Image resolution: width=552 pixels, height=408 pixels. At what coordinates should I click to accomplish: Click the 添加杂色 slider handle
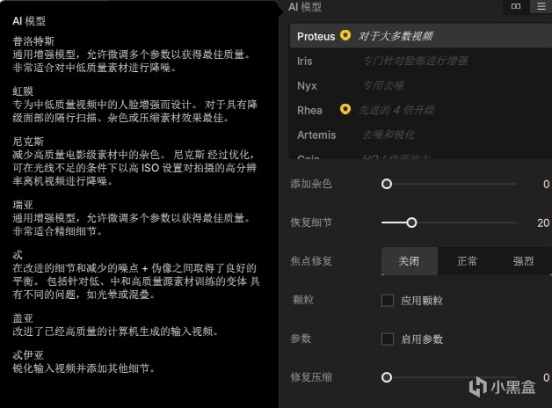click(x=387, y=184)
